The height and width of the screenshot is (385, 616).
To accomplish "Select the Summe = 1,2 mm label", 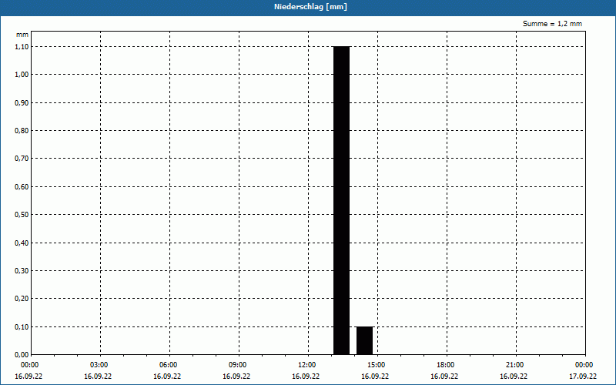I will coord(552,24).
